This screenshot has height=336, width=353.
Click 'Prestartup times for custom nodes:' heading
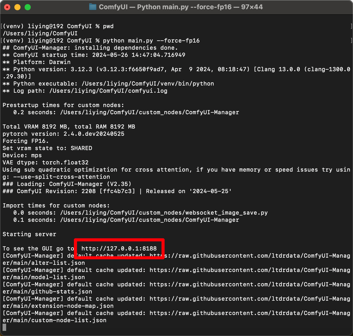pyautogui.click(x=63, y=105)
